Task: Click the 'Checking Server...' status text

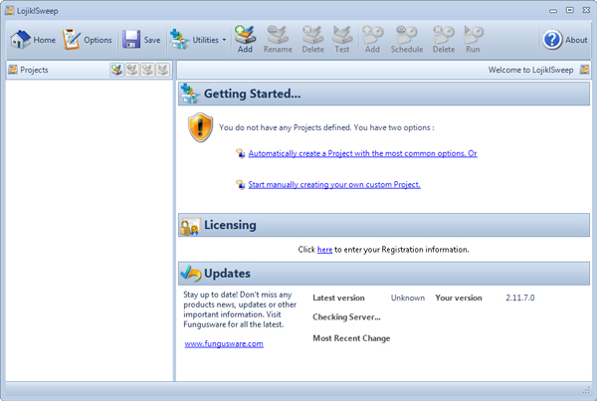Action: [x=346, y=316]
